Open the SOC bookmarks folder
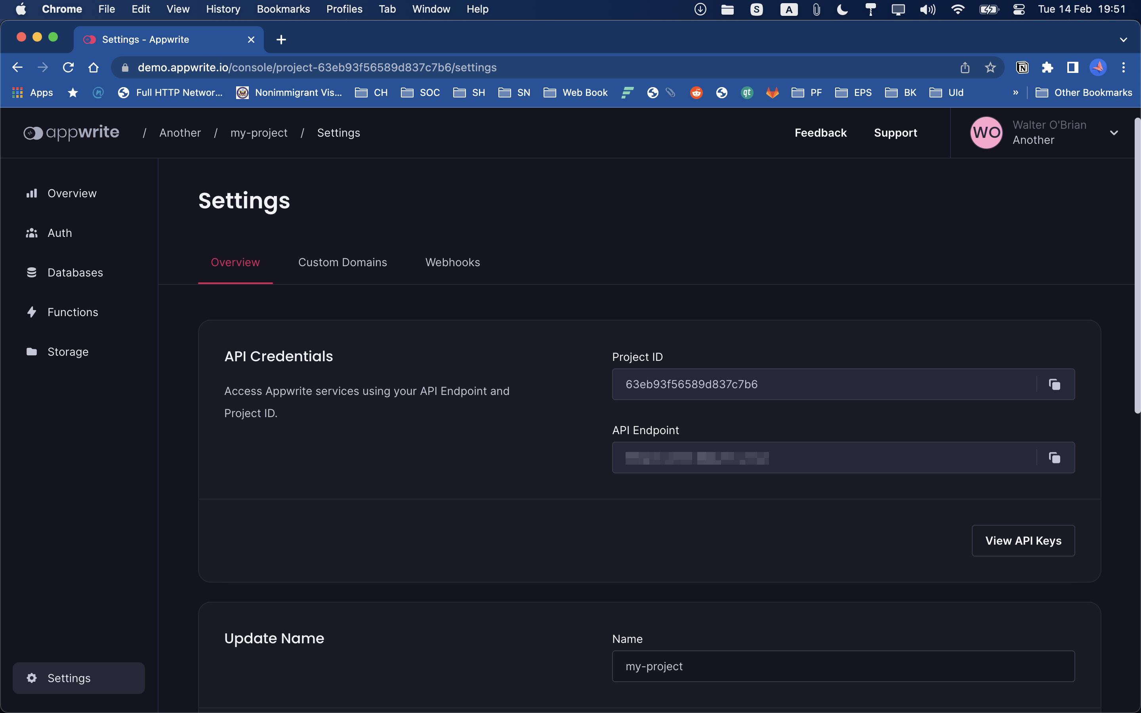Screen dimensions: 1141x713 pos(421,92)
